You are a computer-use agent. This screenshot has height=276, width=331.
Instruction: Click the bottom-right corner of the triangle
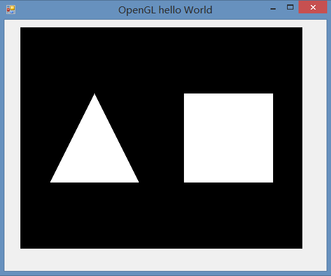pos(138,181)
